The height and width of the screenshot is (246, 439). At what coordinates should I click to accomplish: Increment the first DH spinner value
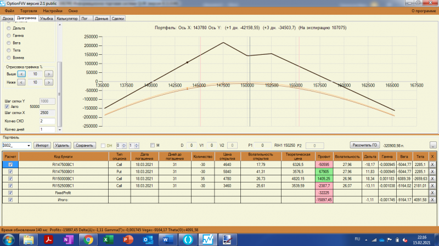tap(124, 144)
